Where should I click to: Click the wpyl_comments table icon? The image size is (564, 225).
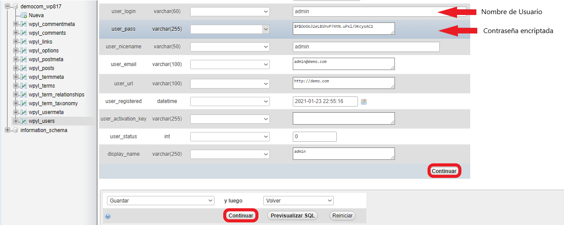[x=24, y=33]
